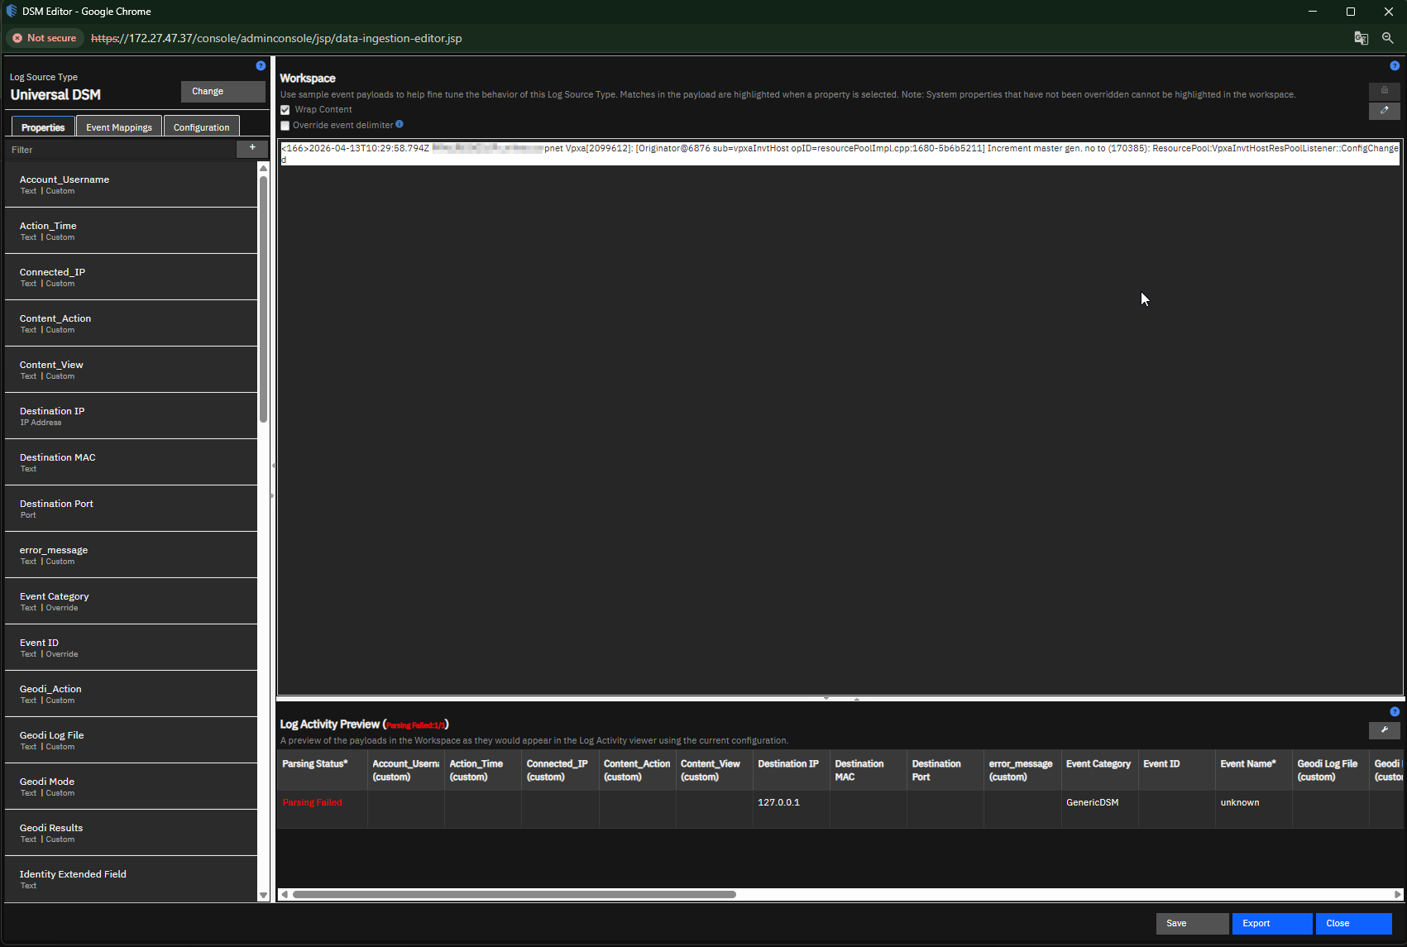Click the Event Category column header in preview
The width and height of the screenshot is (1407, 947).
[1099, 770]
